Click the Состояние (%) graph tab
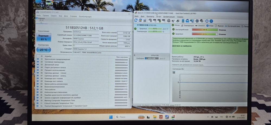The width and height of the screenshot is (271, 125). 178,69
